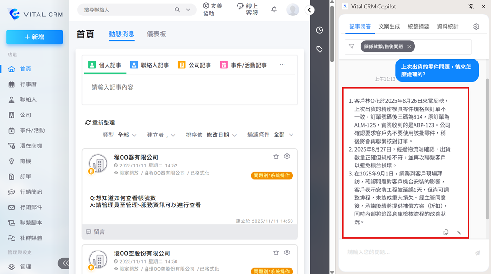This screenshot has height=274, width=491.
Task: Open the 排序依 修改日期 dropdown
Action: (x=222, y=135)
